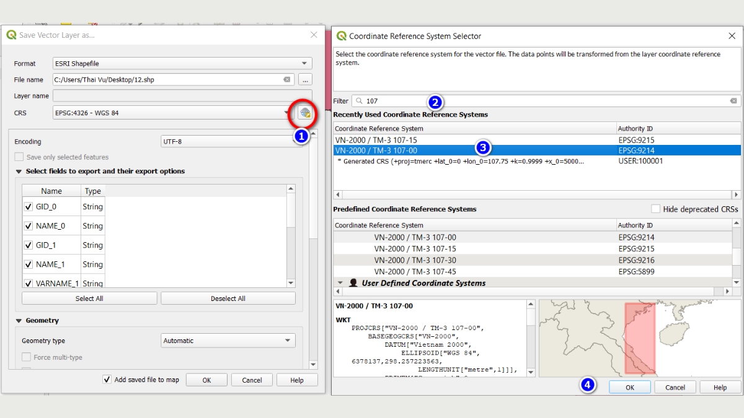Open the CRS combo box

pyautogui.click(x=172, y=113)
